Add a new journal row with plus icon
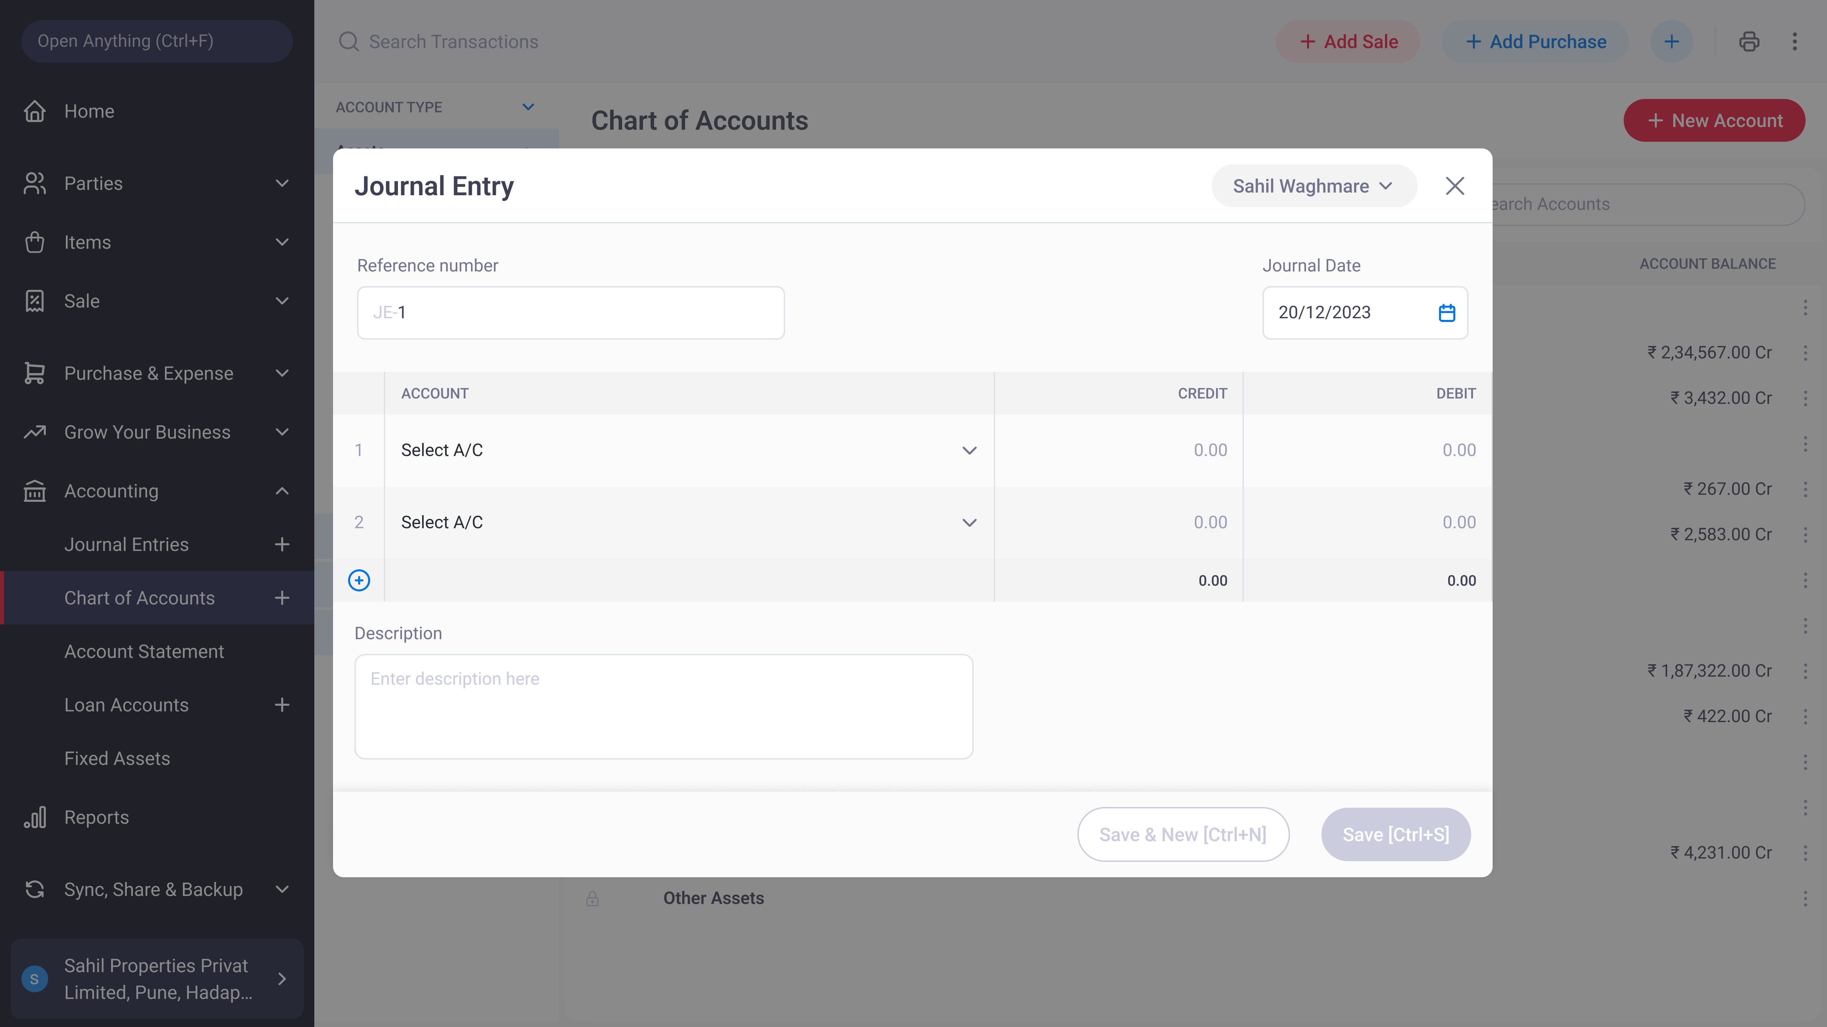The width and height of the screenshot is (1827, 1027). 359,580
